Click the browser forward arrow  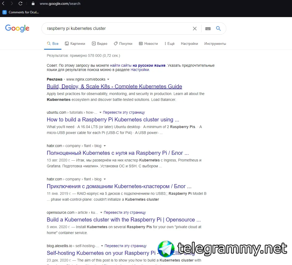tap(12, 3)
